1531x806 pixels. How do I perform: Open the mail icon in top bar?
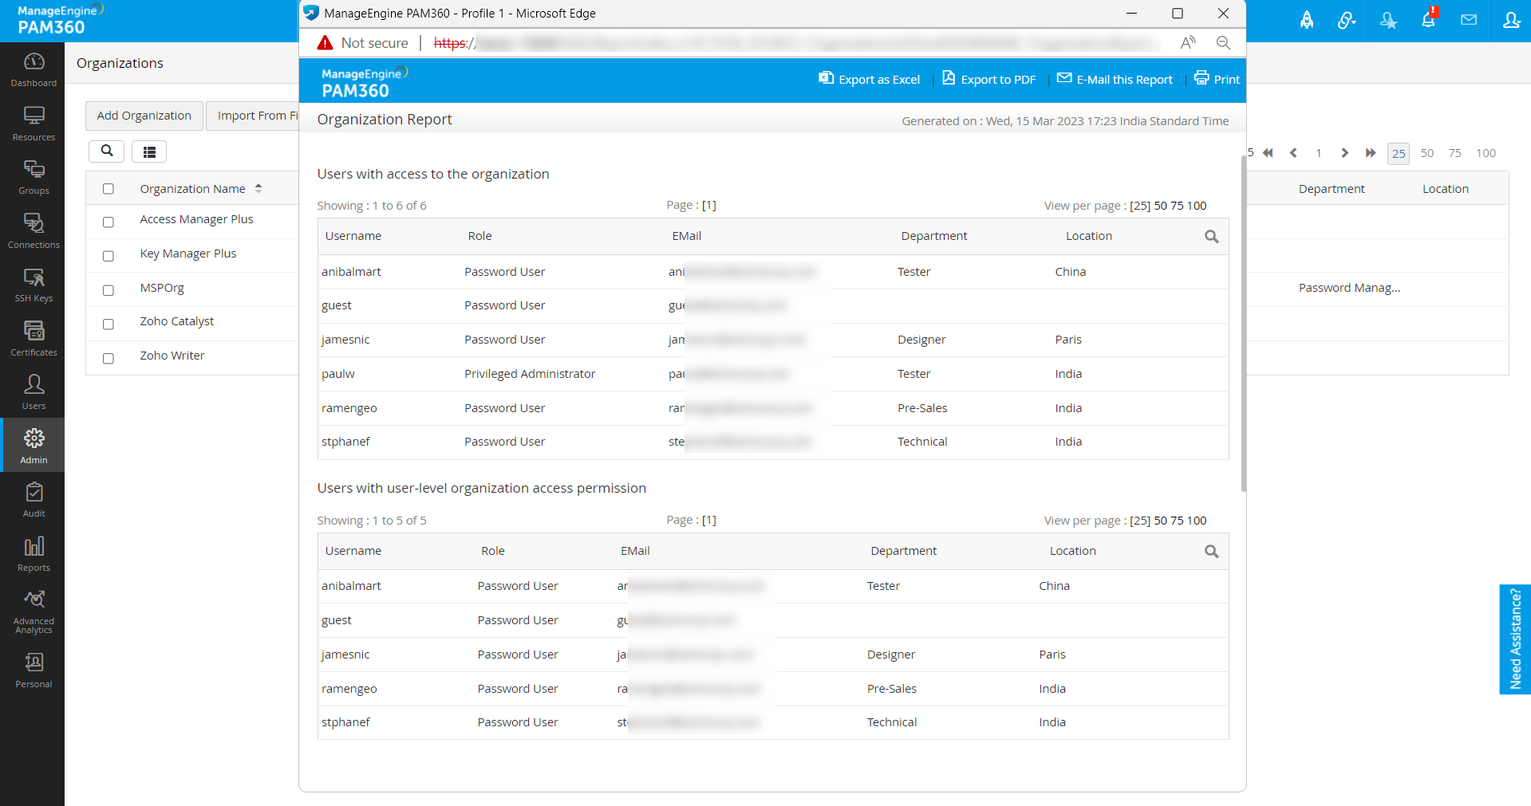click(x=1469, y=20)
